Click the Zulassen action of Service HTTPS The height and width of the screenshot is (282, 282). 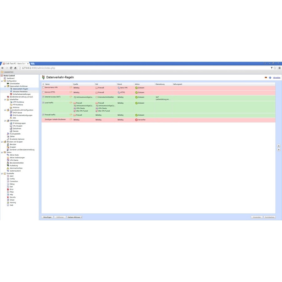click(x=141, y=92)
